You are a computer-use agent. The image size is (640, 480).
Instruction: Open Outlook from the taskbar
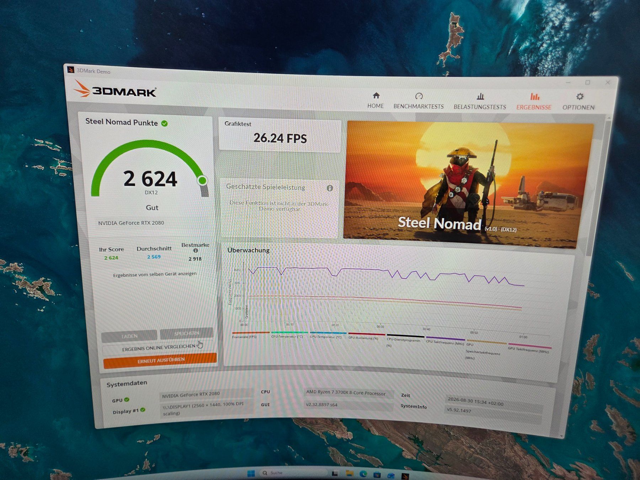[391, 475]
